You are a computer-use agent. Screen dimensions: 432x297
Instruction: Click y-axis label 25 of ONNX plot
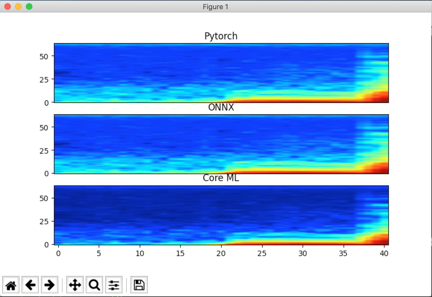coord(44,151)
